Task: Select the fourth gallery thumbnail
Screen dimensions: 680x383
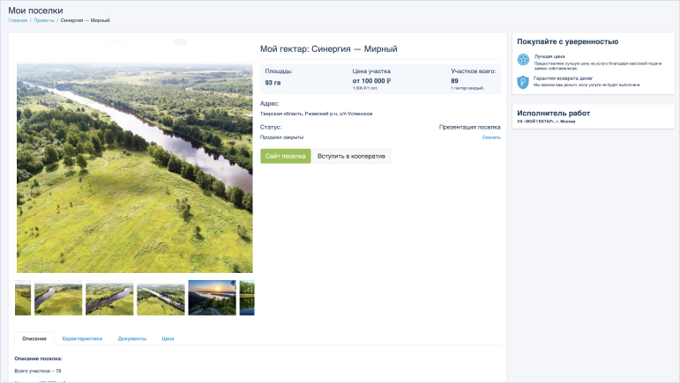Action: tap(161, 298)
